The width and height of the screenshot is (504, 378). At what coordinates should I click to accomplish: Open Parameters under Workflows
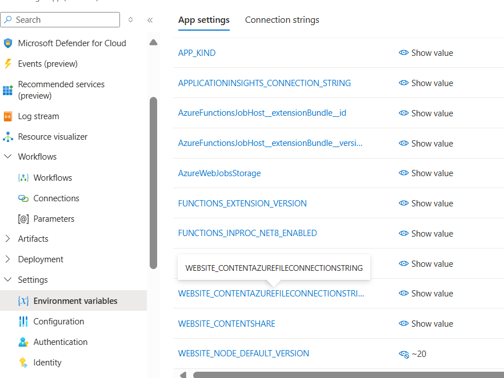[x=54, y=219]
